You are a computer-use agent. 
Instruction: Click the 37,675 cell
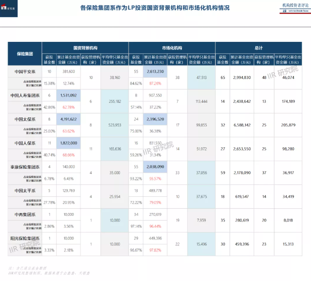click(201, 197)
